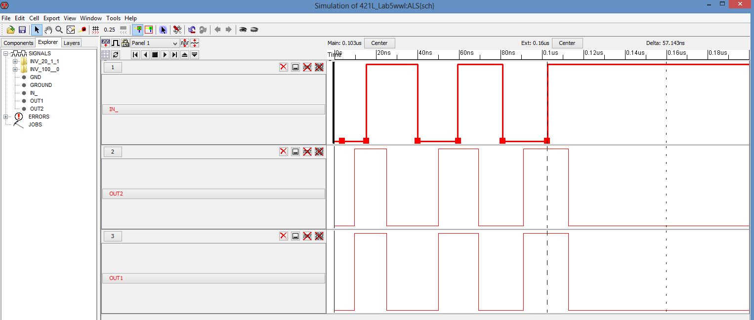Expand the INV_100__0 folder

(x=15, y=69)
